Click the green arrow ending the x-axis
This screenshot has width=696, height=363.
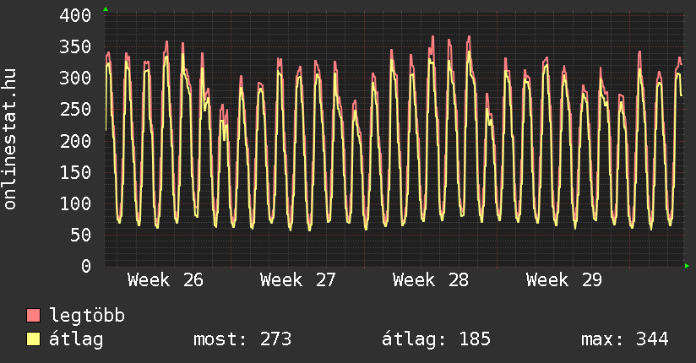pyautogui.click(x=687, y=266)
